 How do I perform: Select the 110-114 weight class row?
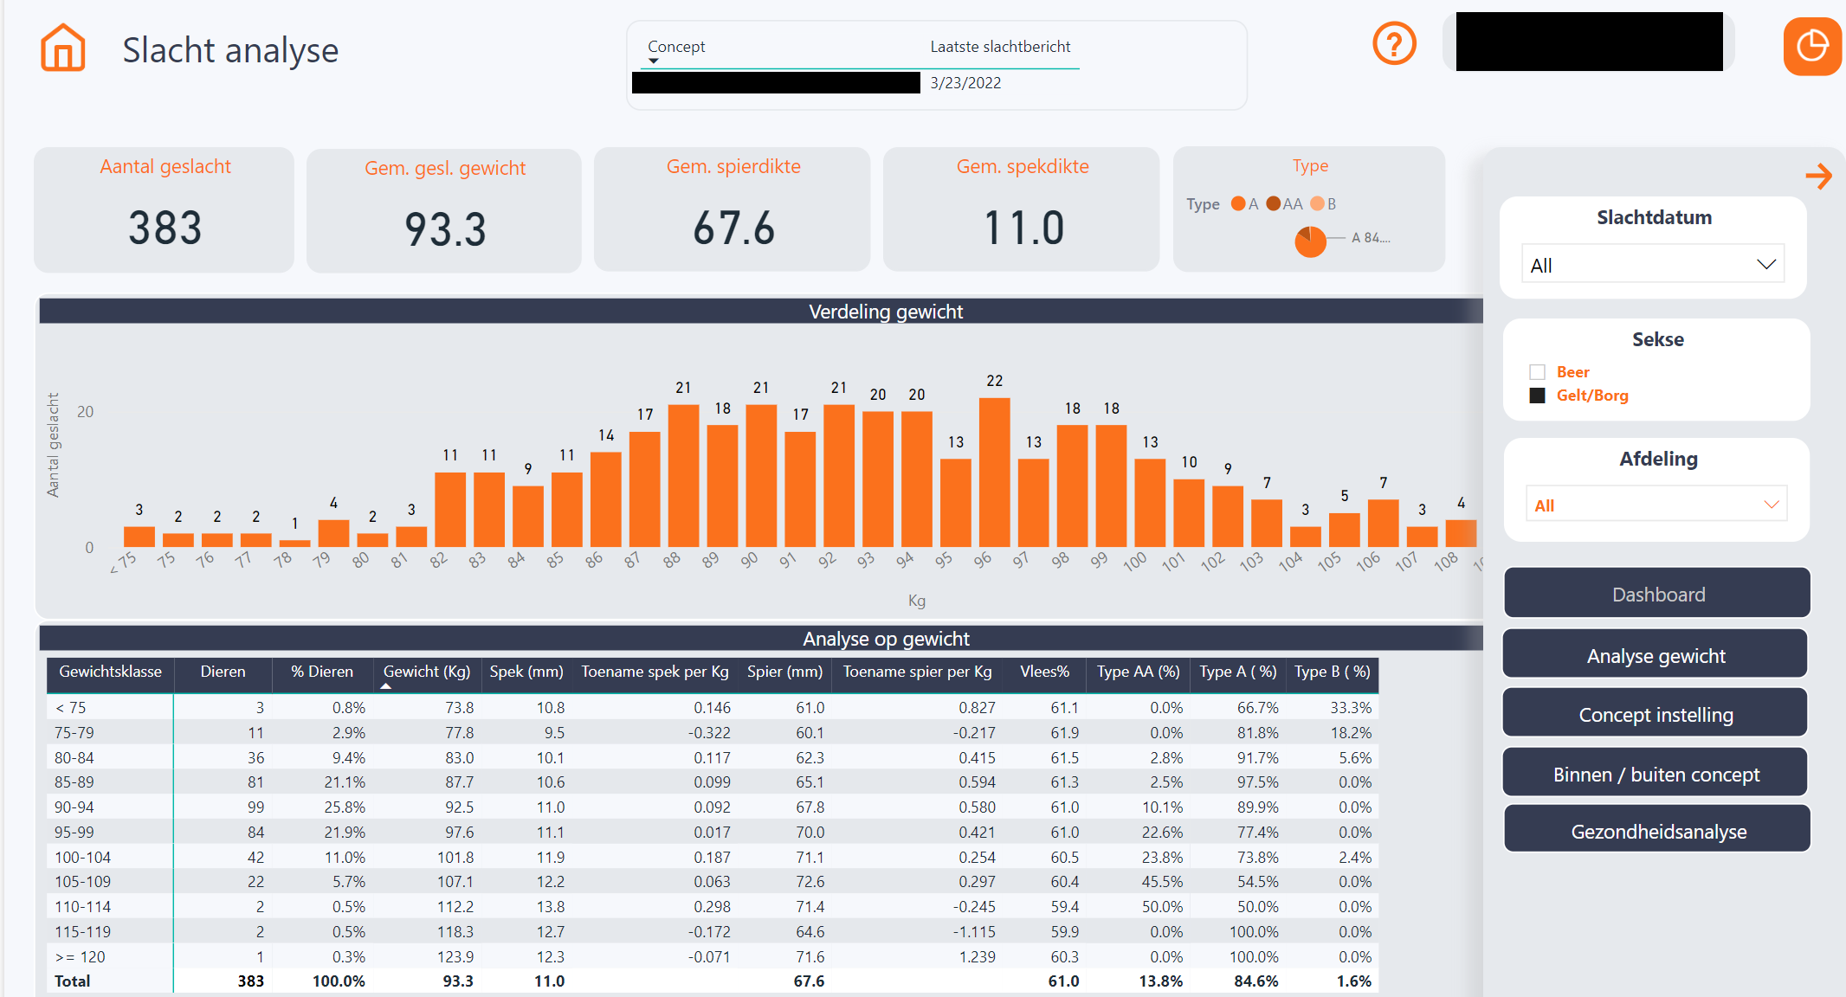[712, 906]
